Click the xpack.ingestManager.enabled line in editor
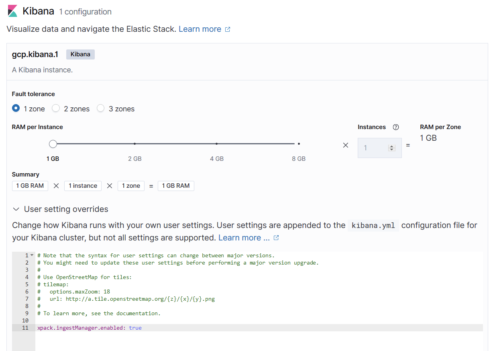The height and width of the screenshot is (351, 495). [259, 328]
